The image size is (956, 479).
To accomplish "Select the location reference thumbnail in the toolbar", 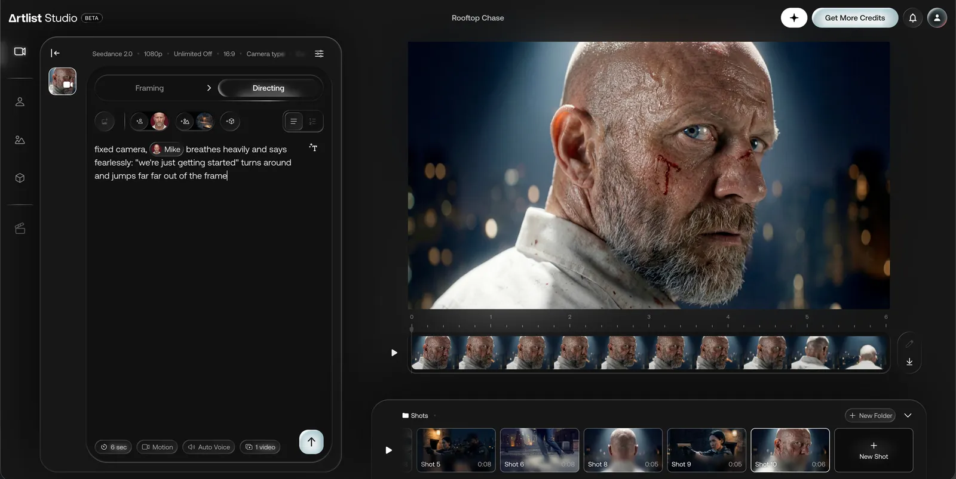I will (x=205, y=122).
